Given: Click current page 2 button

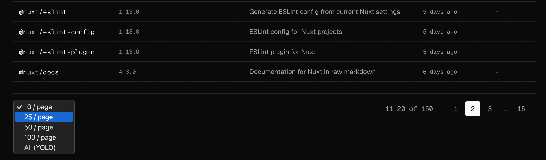Looking at the screenshot, I should pyautogui.click(x=473, y=109).
